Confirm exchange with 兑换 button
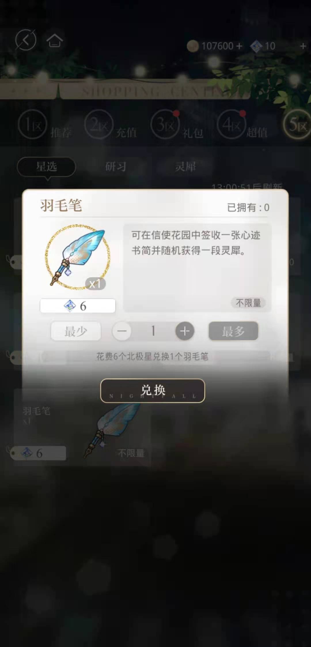311x647 pixels. click(x=153, y=391)
